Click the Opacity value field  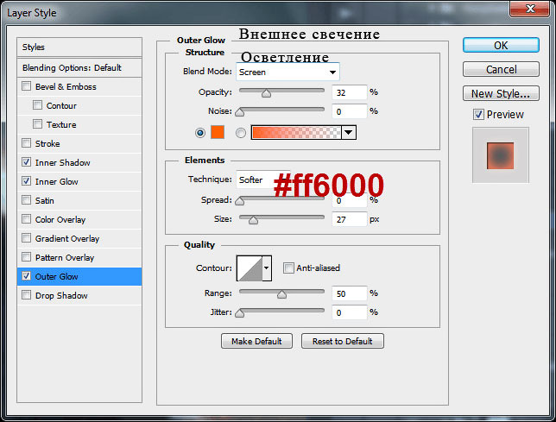tap(350, 92)
